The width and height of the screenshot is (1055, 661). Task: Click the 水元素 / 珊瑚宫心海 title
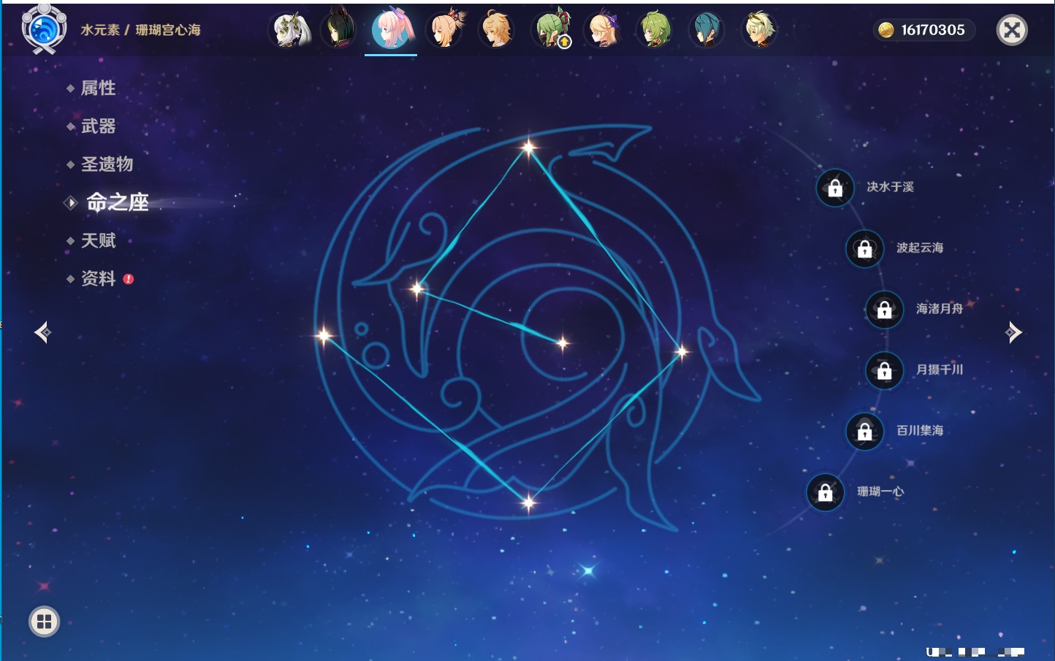click(x=141, y=30)
